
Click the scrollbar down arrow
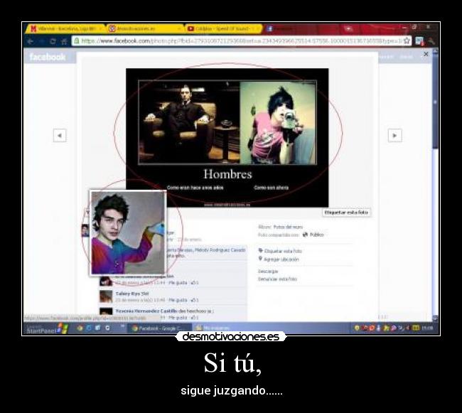click(435, 318)
